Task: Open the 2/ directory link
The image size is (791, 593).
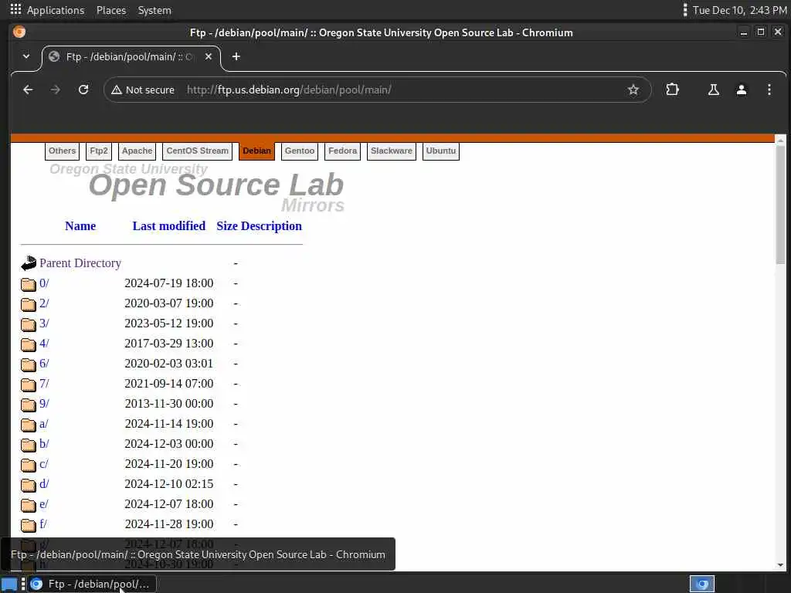Action: coord(44,303)
